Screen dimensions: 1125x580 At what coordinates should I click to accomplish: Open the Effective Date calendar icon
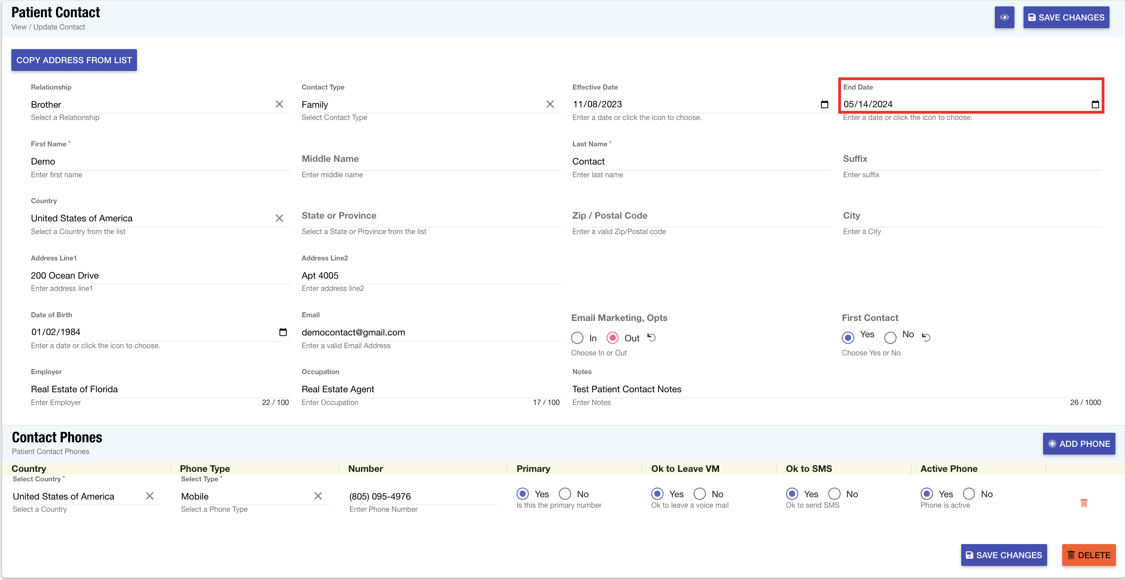pos(824,105)
